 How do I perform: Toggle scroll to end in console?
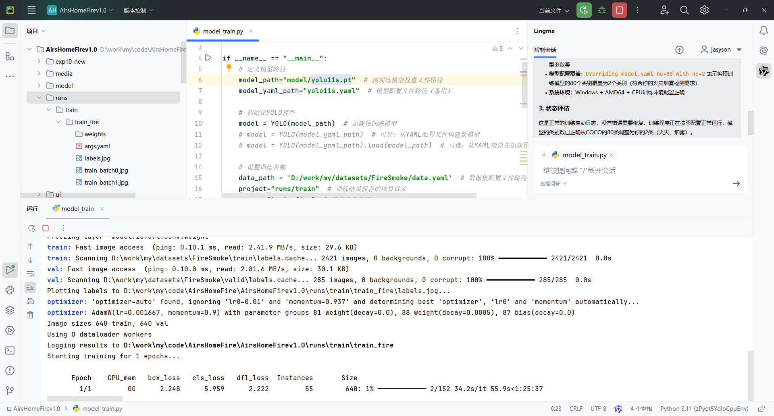(x=30, y=287)
